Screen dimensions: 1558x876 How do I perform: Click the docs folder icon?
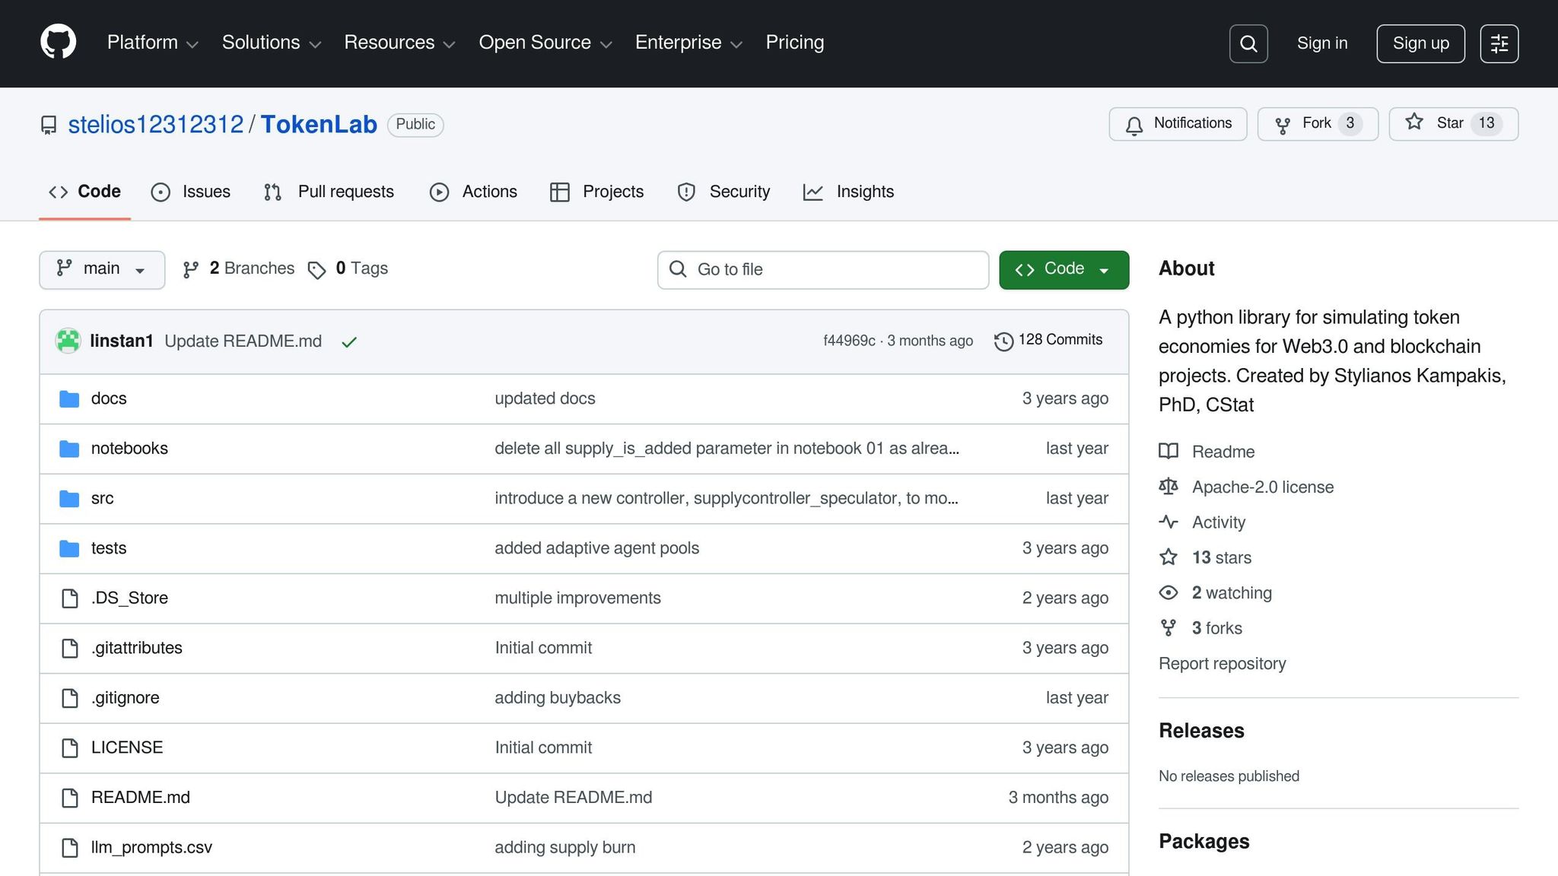[69, 398]
